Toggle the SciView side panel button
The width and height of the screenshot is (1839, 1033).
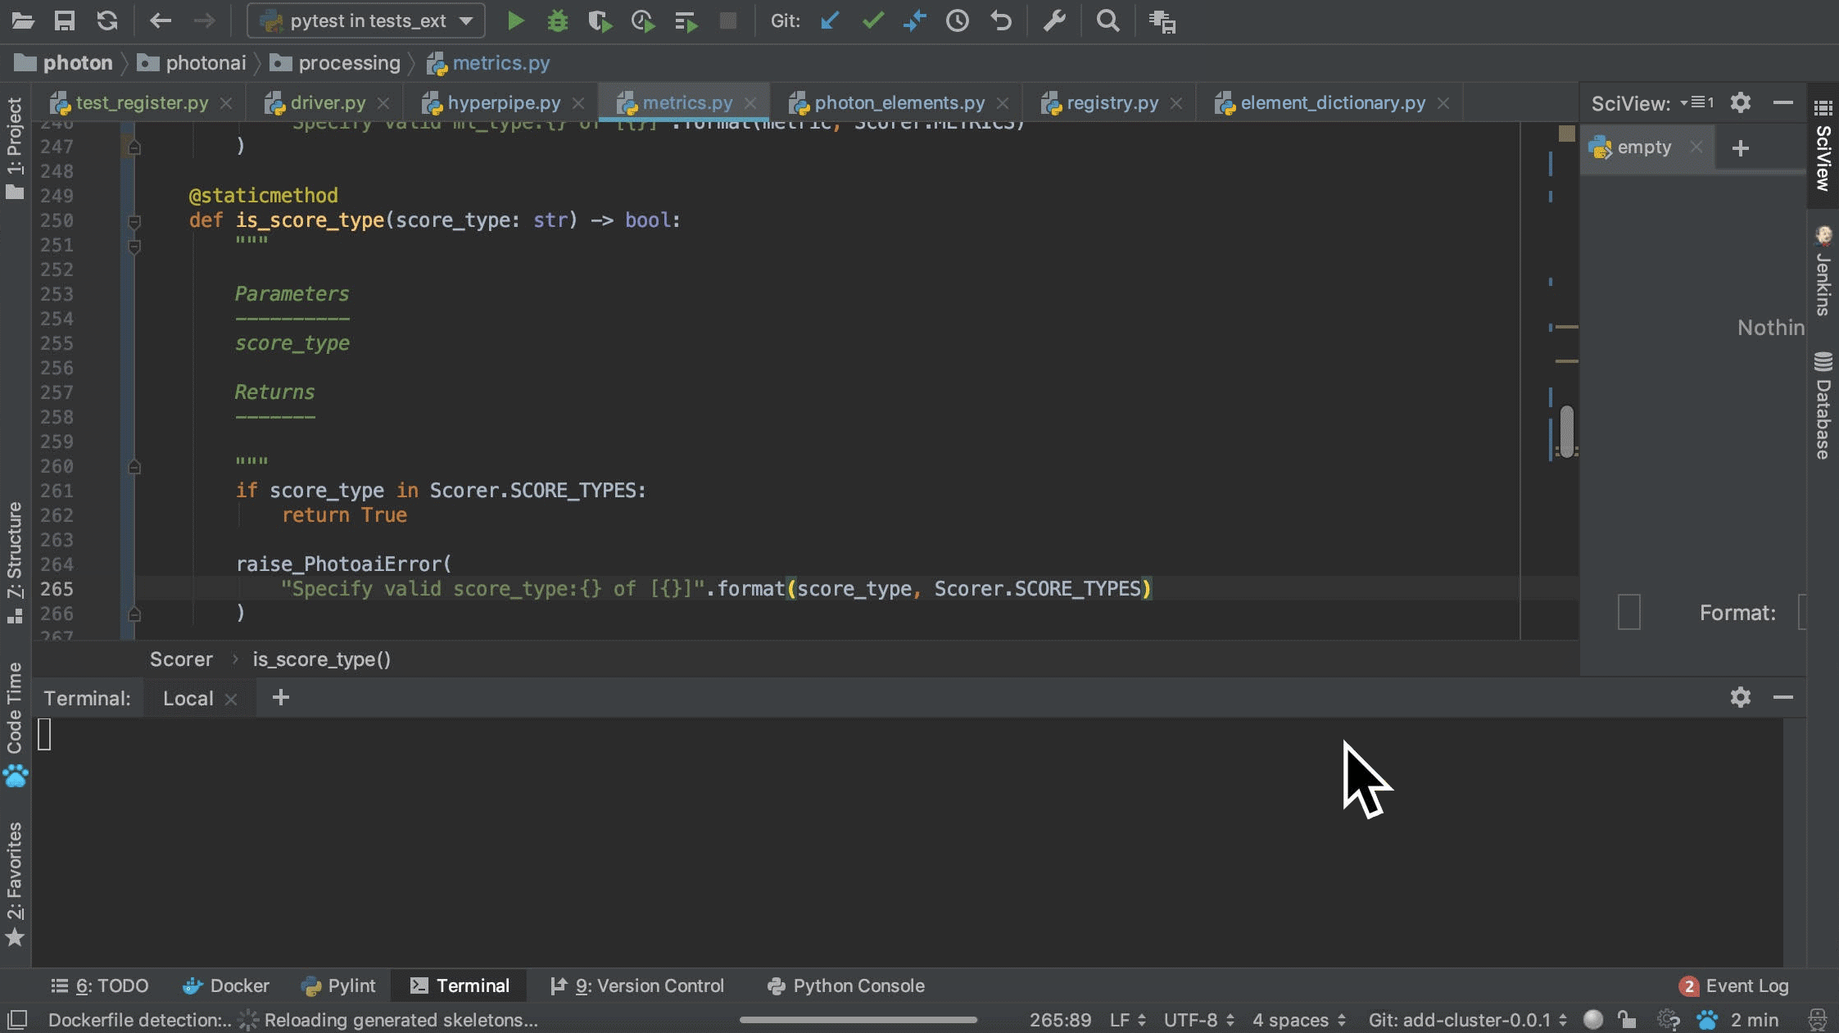coord(1823,144)
